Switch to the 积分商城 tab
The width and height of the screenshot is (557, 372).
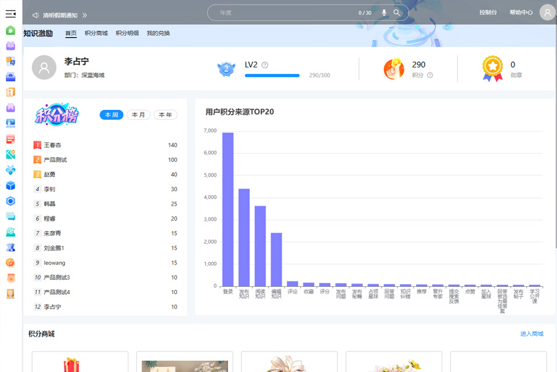pyautogui.click(x=96, y=33)
